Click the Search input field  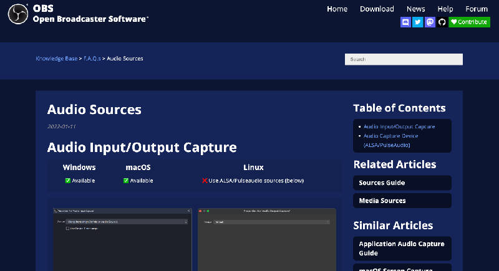pos(404,59)
